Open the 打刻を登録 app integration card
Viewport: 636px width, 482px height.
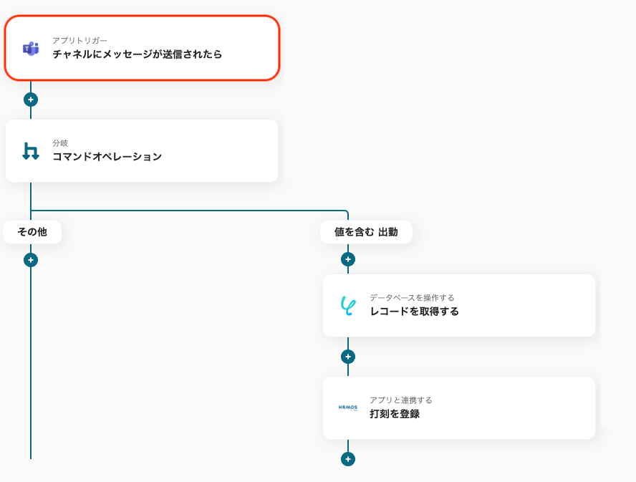point(459,408)
